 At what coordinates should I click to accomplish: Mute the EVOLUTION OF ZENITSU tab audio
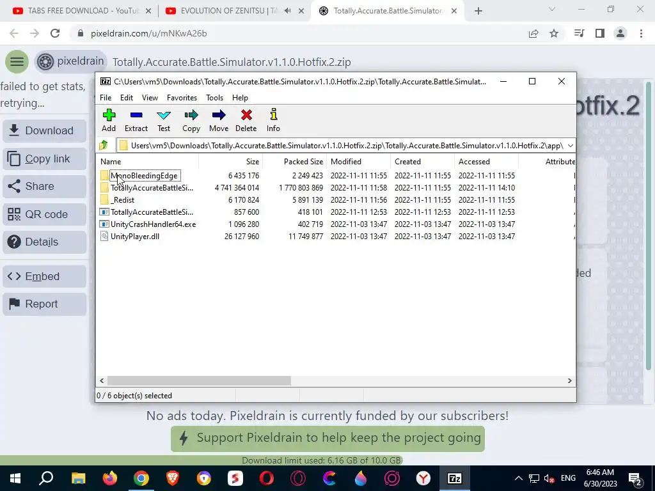pyautogui.click(x=287, y=11)
